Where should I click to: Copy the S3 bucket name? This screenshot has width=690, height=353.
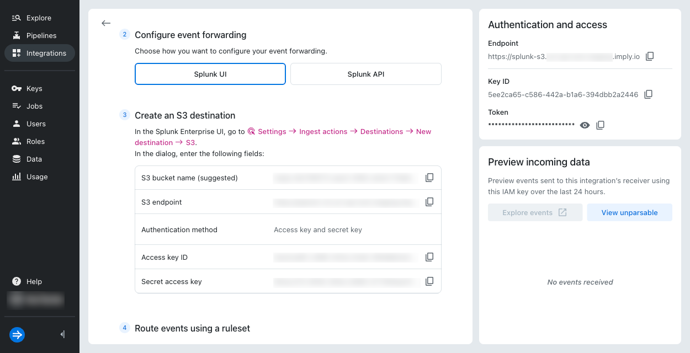coord(429,178)
